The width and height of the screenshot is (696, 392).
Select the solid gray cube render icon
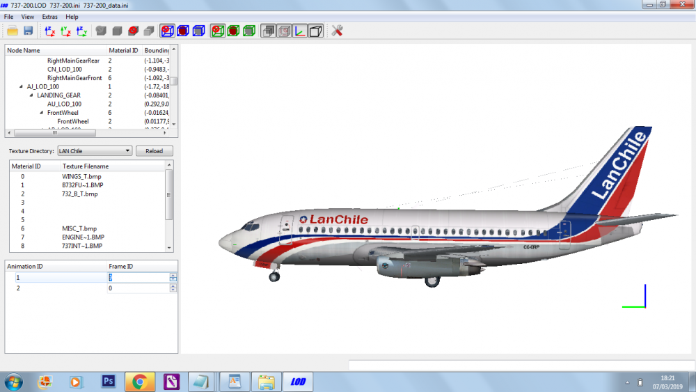(x=117, y=31)
